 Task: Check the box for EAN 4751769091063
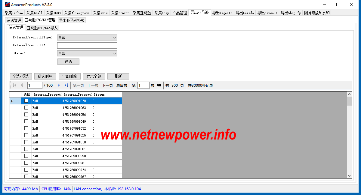click(x=26, y=108)
